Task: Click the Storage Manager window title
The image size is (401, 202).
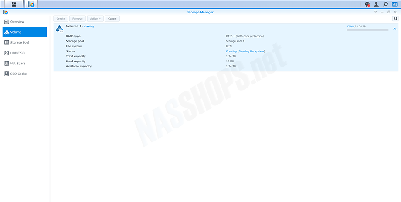Action: 200,12
